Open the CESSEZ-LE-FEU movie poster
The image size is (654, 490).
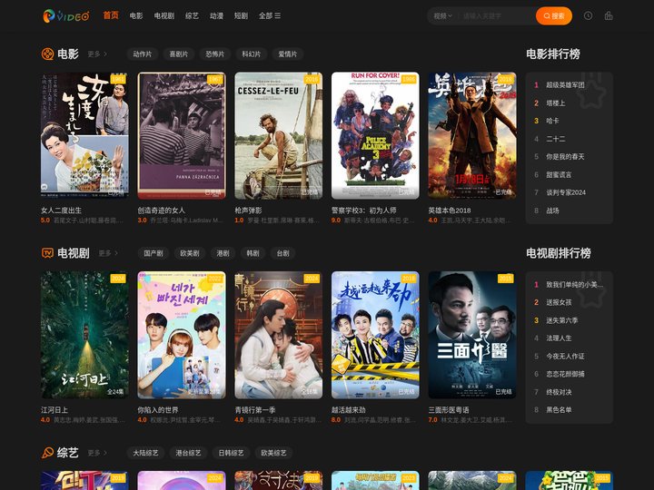coord(279,135)
